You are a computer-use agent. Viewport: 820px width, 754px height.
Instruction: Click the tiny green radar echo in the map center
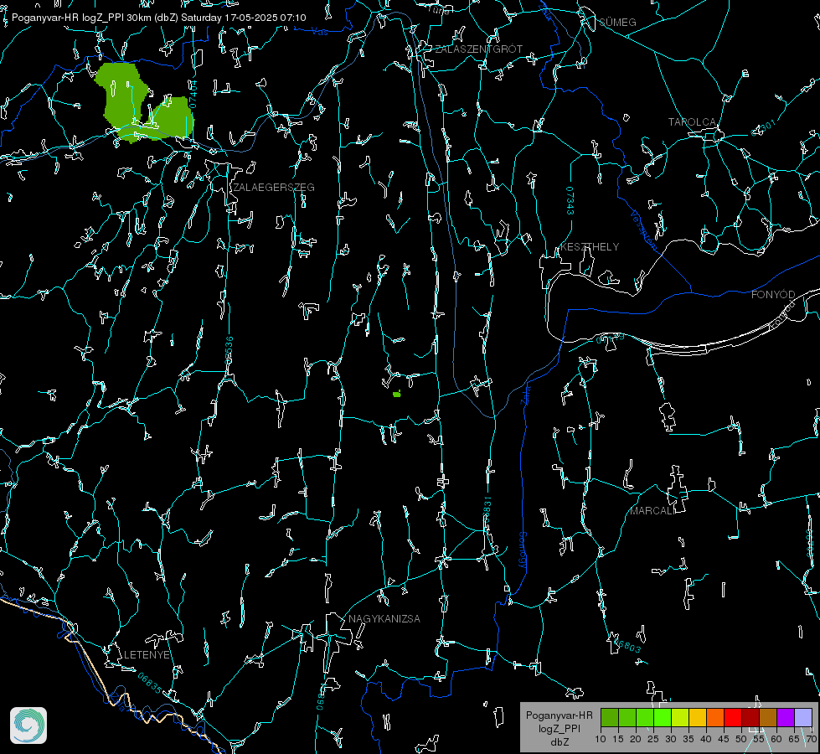click(x=397, y=394)
